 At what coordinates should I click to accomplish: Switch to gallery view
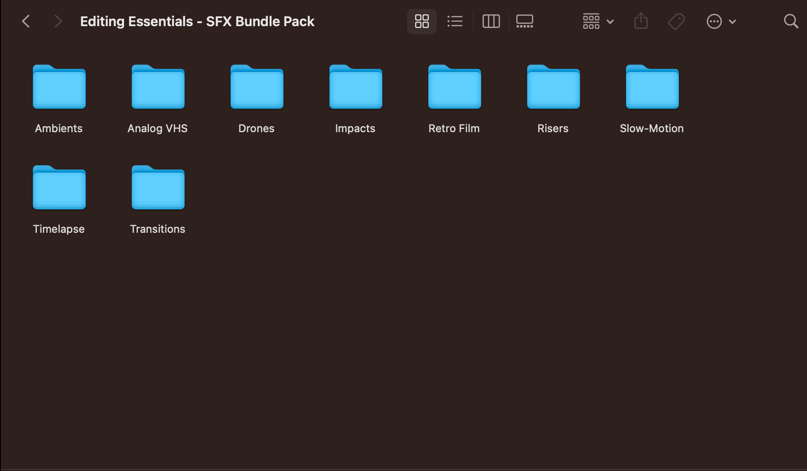[x=525, y=21]
